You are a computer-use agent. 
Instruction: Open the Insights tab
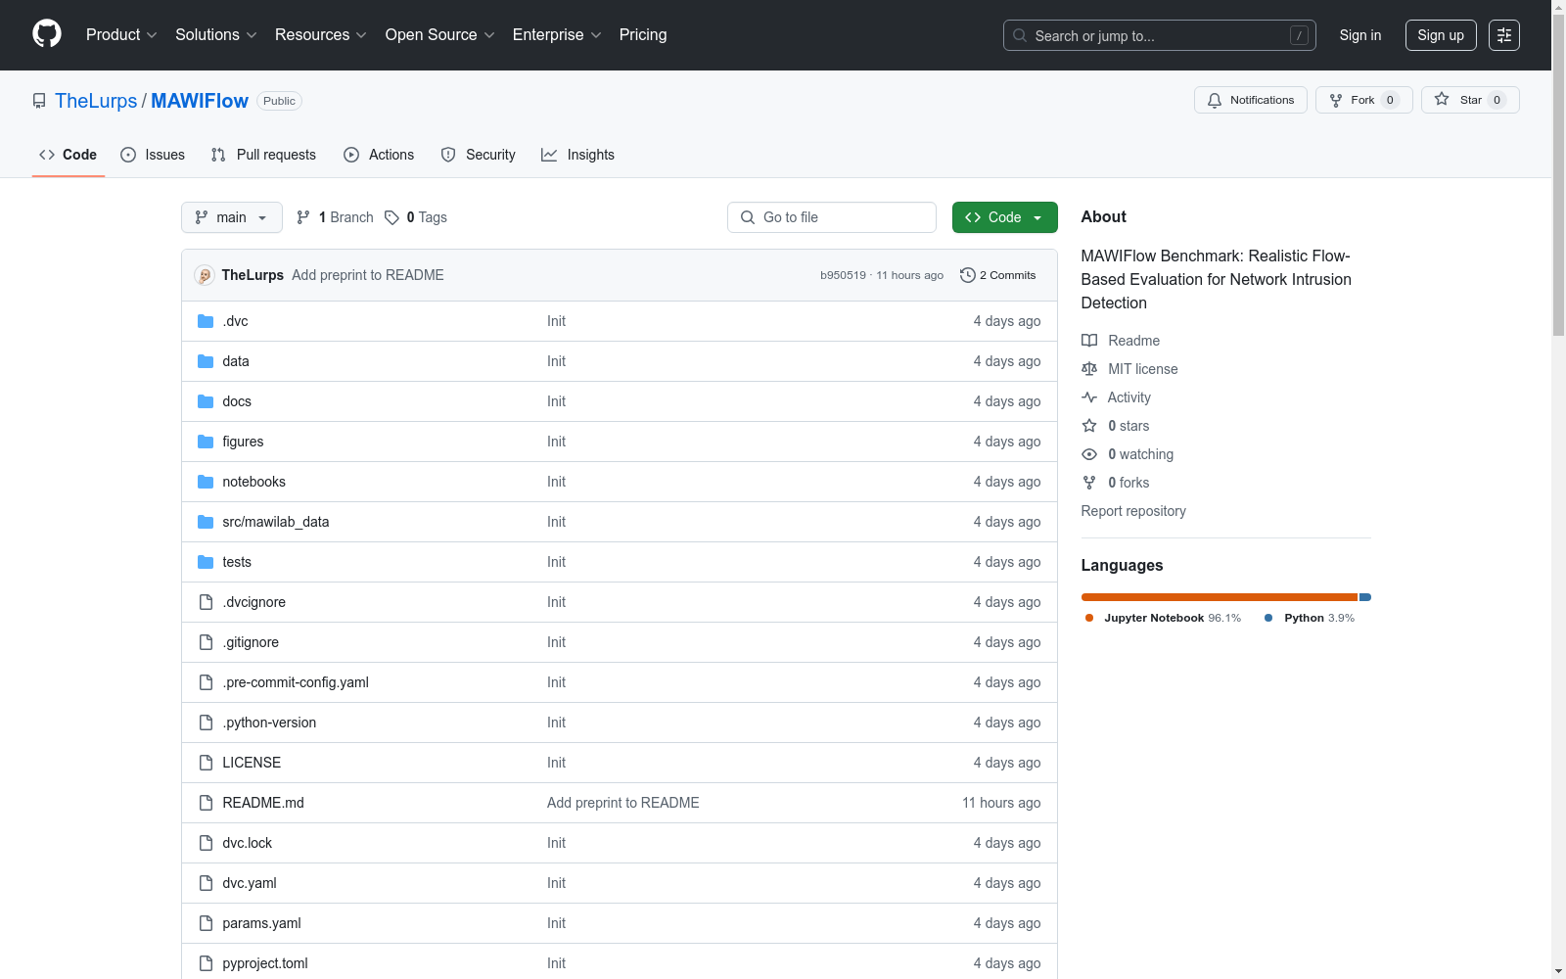point(578,155)
